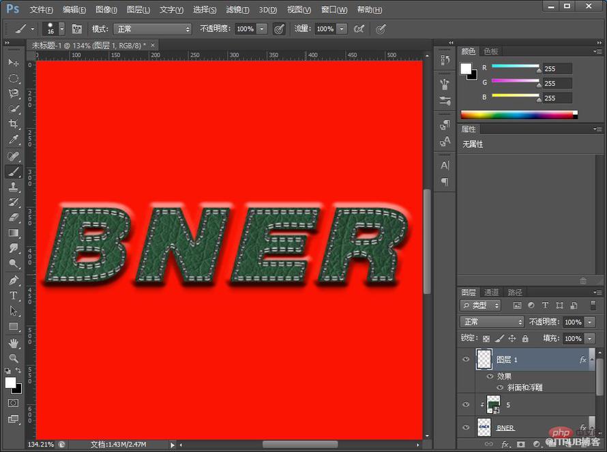Select the Horizontal Type tool

tap(14, 296)
